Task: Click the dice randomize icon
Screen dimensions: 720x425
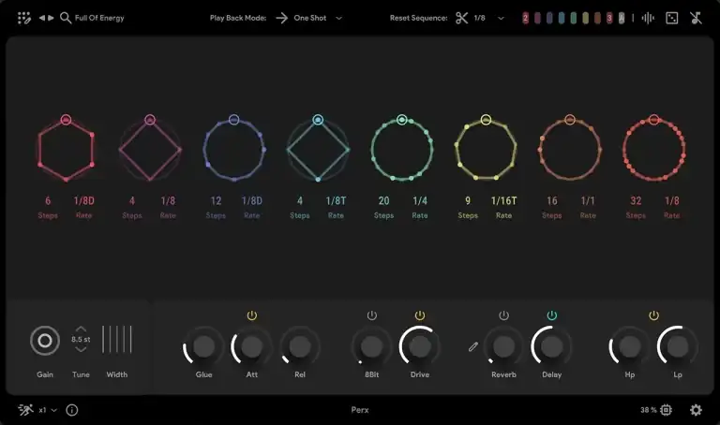Action: click(x=672, y=18)
